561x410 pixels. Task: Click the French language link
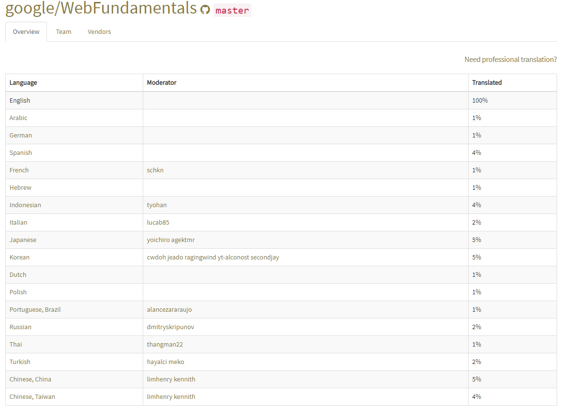(19, 170)
